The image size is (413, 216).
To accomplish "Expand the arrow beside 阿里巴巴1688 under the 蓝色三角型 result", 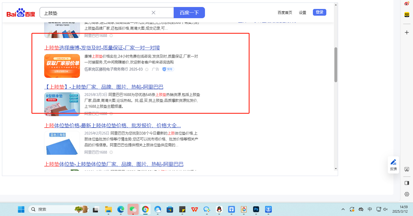I will pyautogui.click(x=111, y=152).
